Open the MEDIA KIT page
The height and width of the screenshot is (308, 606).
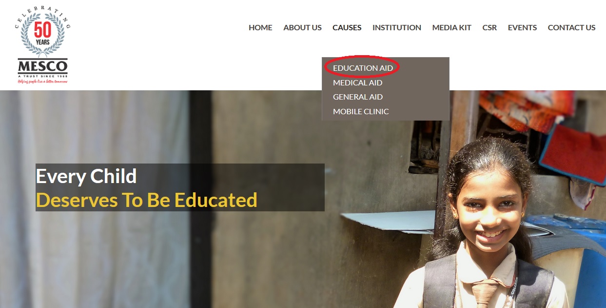(x=451, y=28)
